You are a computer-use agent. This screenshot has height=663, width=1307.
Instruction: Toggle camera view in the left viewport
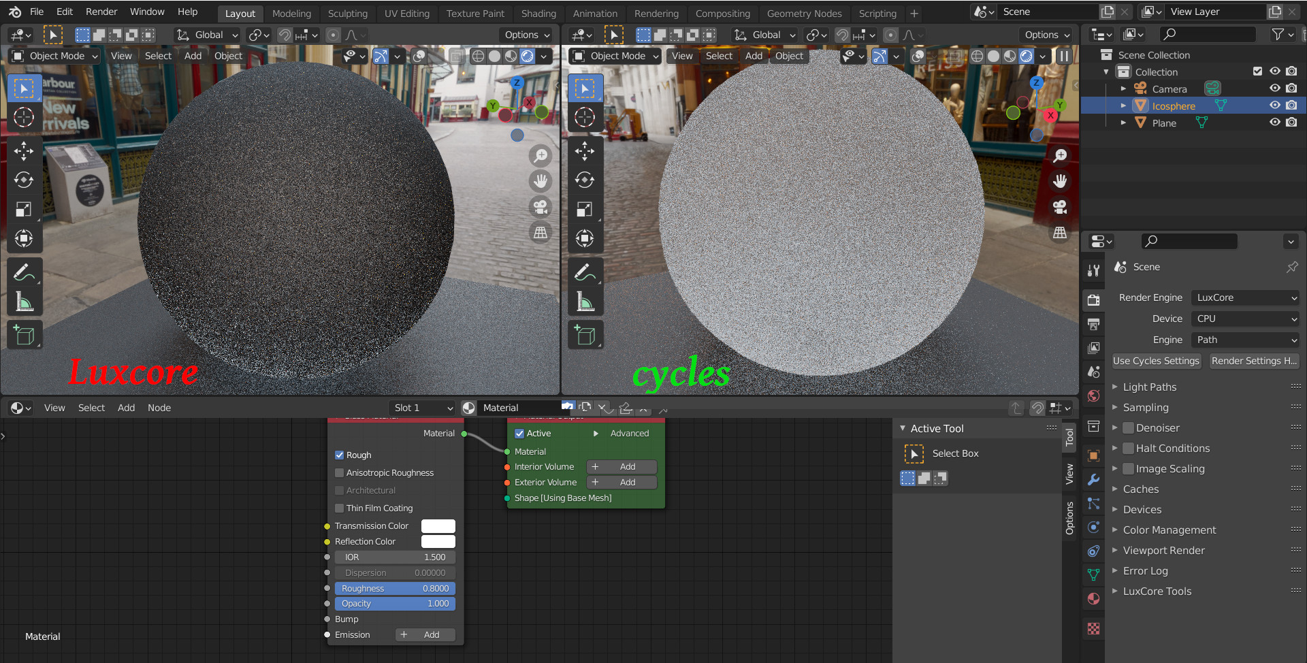[x=540, y=207]
